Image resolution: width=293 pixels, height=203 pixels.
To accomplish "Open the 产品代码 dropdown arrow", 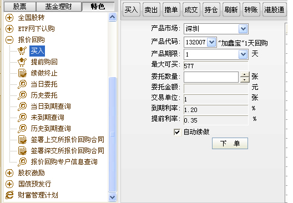I will coord(212,42).
